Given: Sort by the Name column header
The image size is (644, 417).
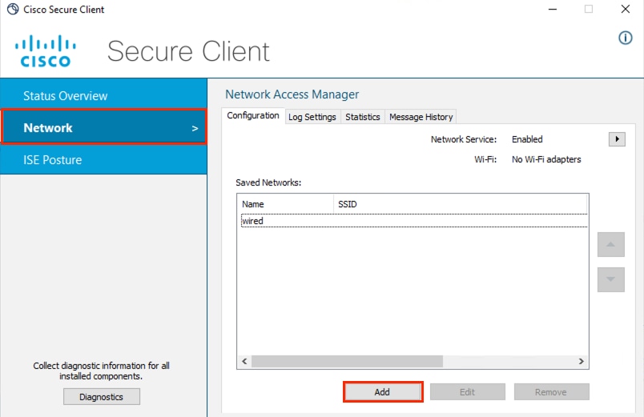Looking at the screenshot, I should (x=286, y=204).
